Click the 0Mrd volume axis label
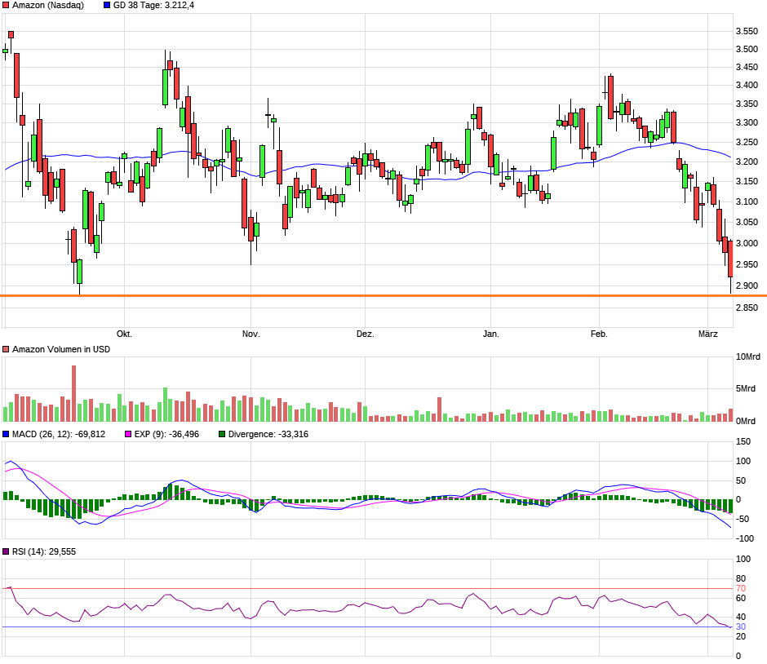 tap(746, 421)
